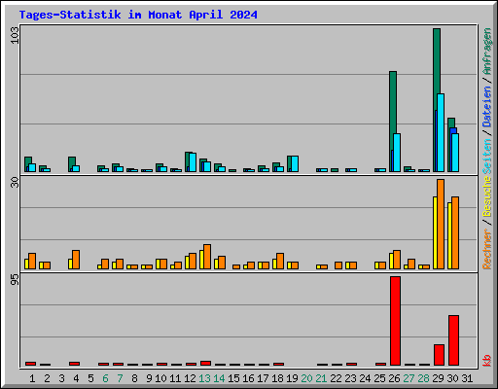Select green day 7 label
This screenshot has height=389, width=498.
click(x=120, y=378)
